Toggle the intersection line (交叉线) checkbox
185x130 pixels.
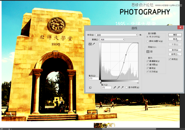pos(147,71)
